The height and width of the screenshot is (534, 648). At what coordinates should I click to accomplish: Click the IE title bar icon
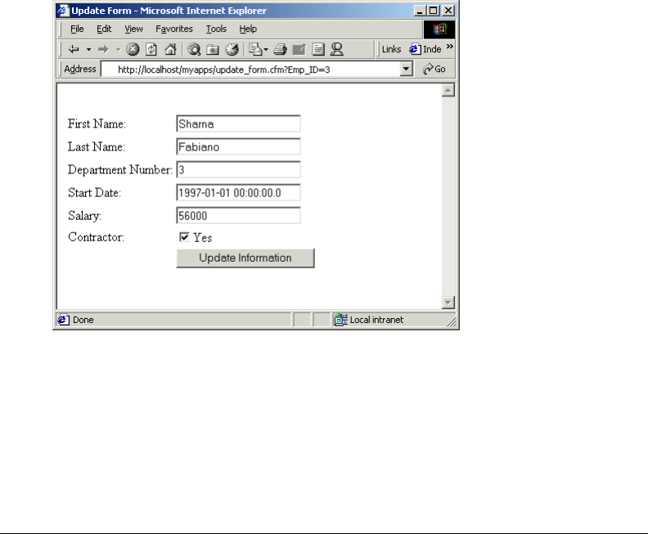click(63, 11)
